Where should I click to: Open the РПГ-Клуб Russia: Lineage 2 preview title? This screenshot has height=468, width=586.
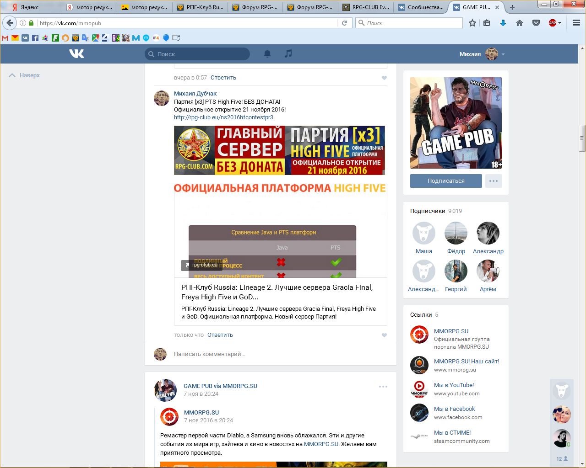click(277, 292)
